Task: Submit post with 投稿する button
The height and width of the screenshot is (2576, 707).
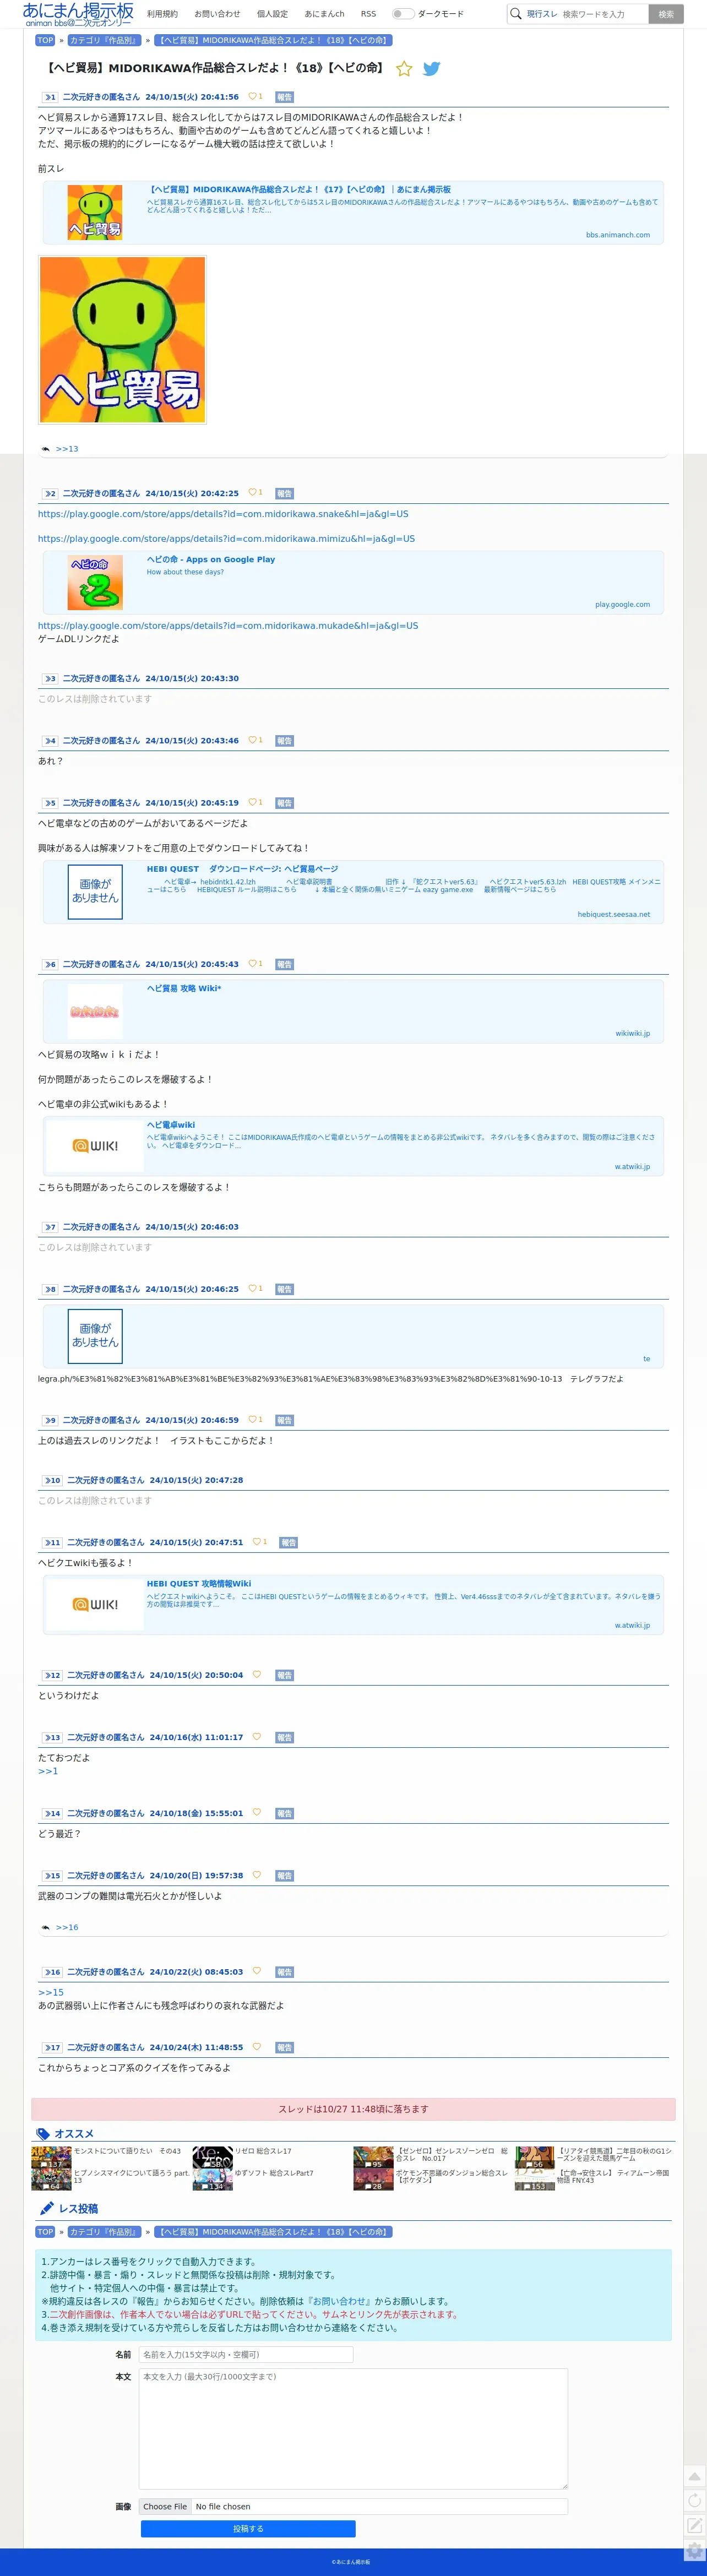Action: 248,2529
